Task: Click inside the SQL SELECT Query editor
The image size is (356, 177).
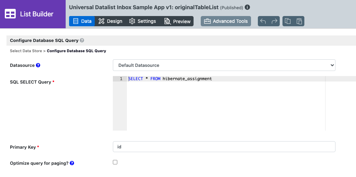Action: pyautogui.click(x=226, y=102)
